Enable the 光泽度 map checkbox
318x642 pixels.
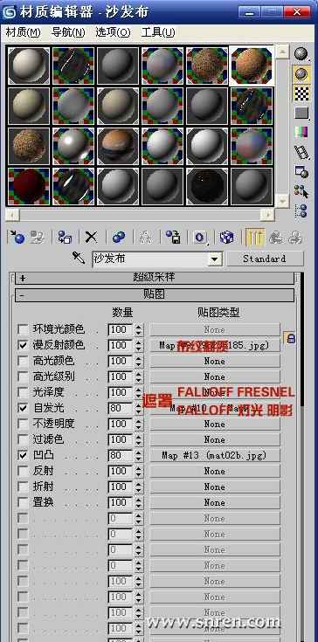pos(23,392)
